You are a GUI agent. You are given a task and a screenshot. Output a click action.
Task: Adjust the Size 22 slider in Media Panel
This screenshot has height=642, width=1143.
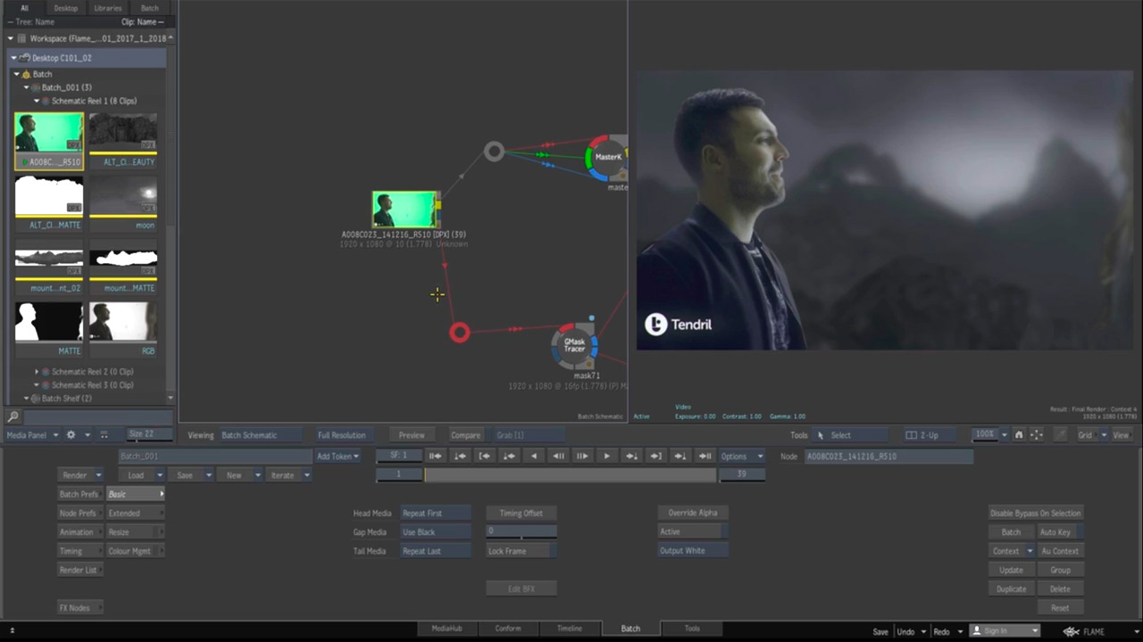pyautogui.click(x=148, y=435)
